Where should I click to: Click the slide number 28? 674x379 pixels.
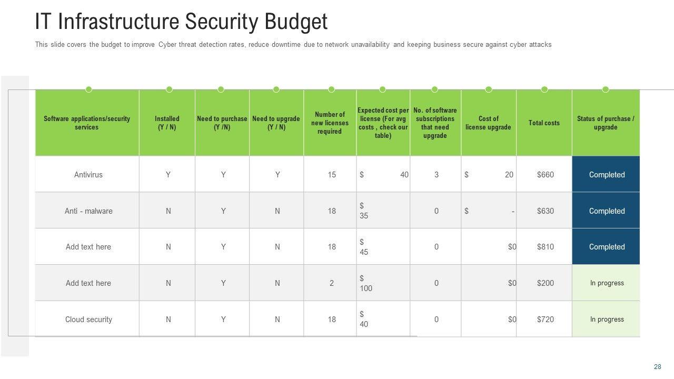[x=657, y=367]
